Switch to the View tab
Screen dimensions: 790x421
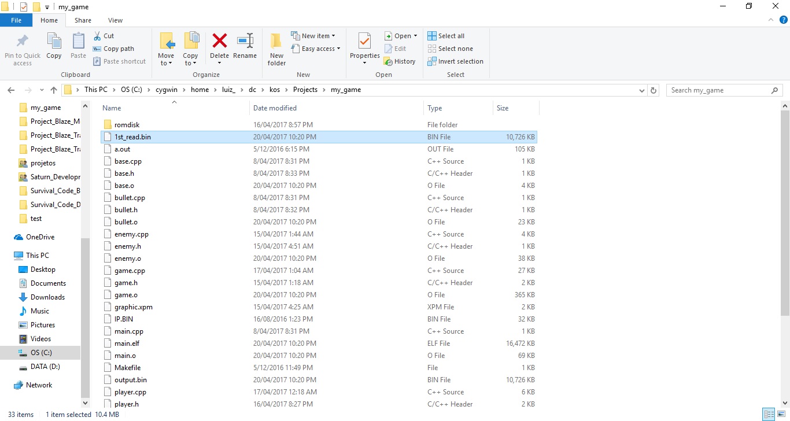(115, 20)
